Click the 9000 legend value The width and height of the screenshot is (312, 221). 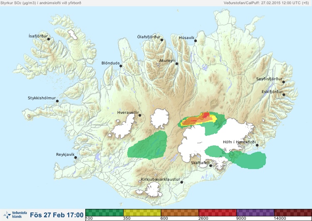[241, 219]
